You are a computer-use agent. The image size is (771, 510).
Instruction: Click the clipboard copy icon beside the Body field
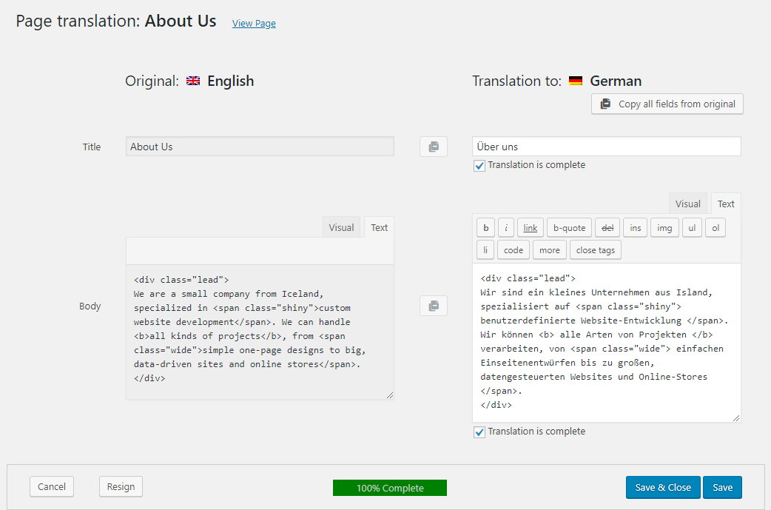click(433, 305)
